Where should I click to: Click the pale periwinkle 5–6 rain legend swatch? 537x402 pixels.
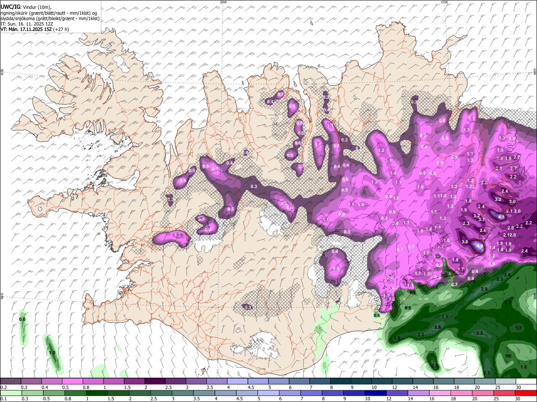pos(268,393)
